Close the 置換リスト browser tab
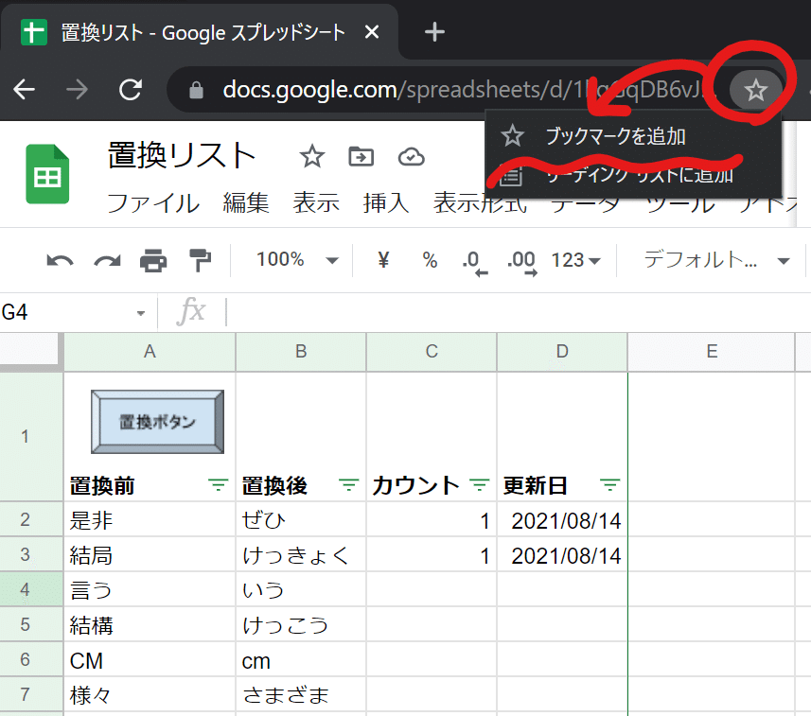Viewport: 811px width, 716px height. pos(372,32)
